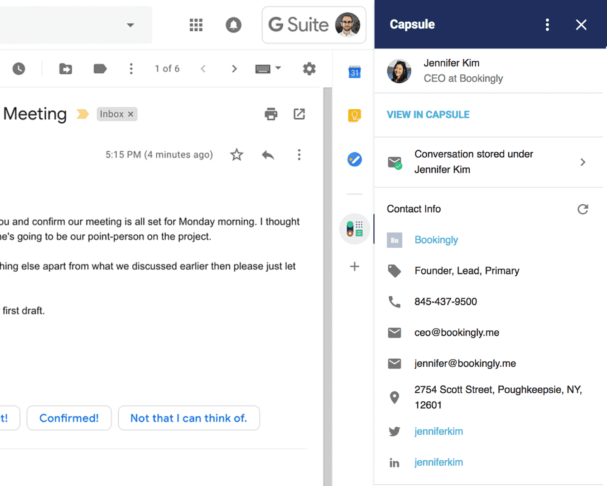Click the 2754 Scott Street address
The width and height of the screenshot is (607, 486).
498,397
